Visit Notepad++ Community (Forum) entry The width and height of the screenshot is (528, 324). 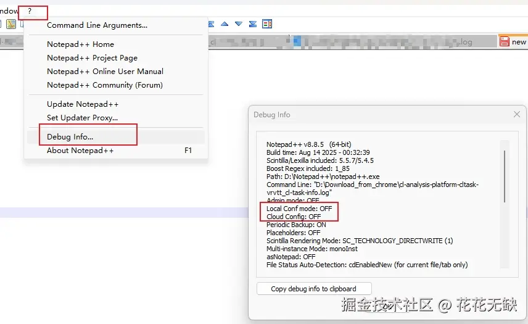point(105,85)
